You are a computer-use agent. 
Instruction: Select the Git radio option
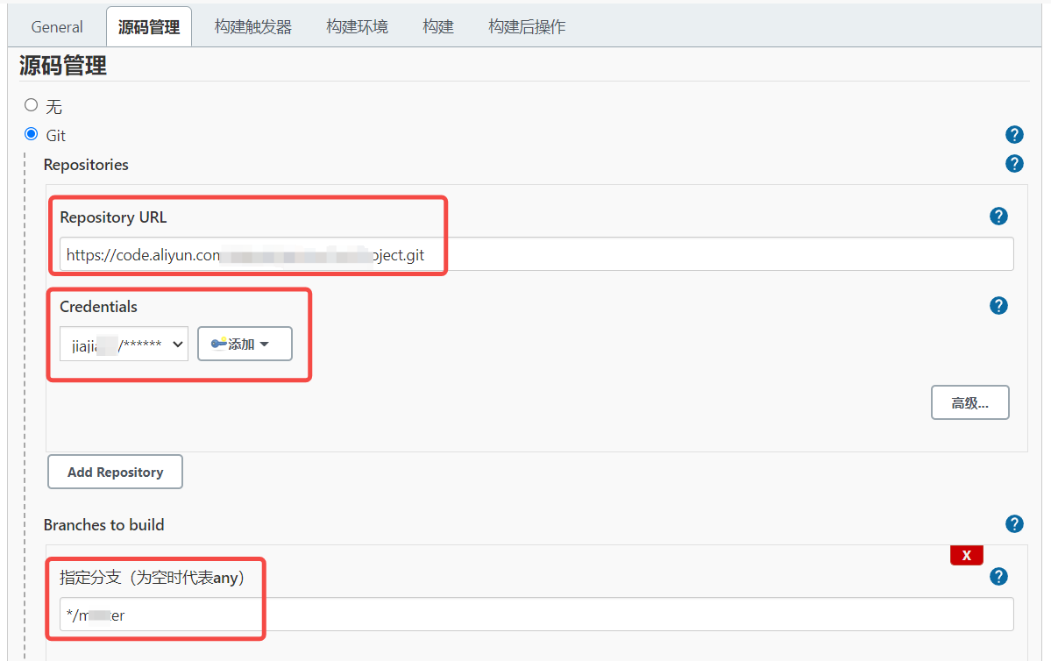tap(32, 134)
